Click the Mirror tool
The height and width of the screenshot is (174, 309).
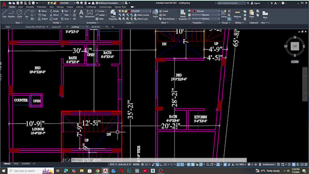pyautogui.click(x=54, y=15)
